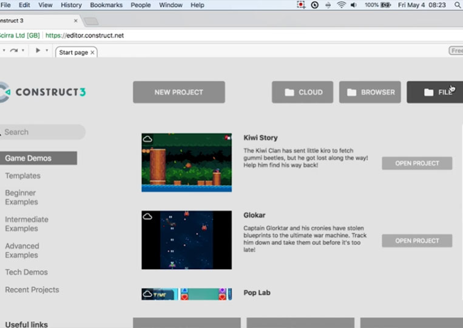Click the date and time in menu bar

click(422, 5)
